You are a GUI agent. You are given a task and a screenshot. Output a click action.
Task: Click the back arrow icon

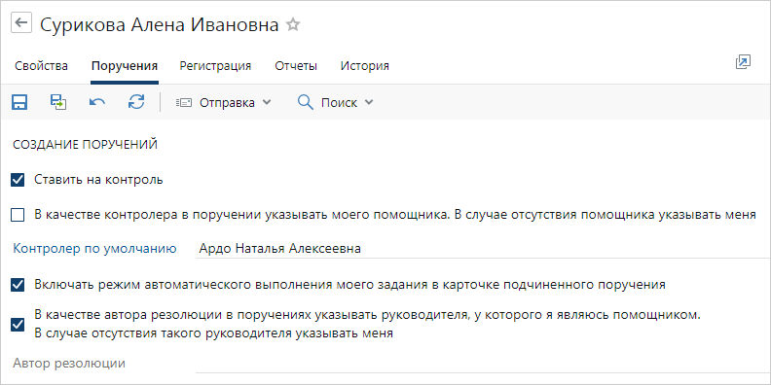pos(21,23)
